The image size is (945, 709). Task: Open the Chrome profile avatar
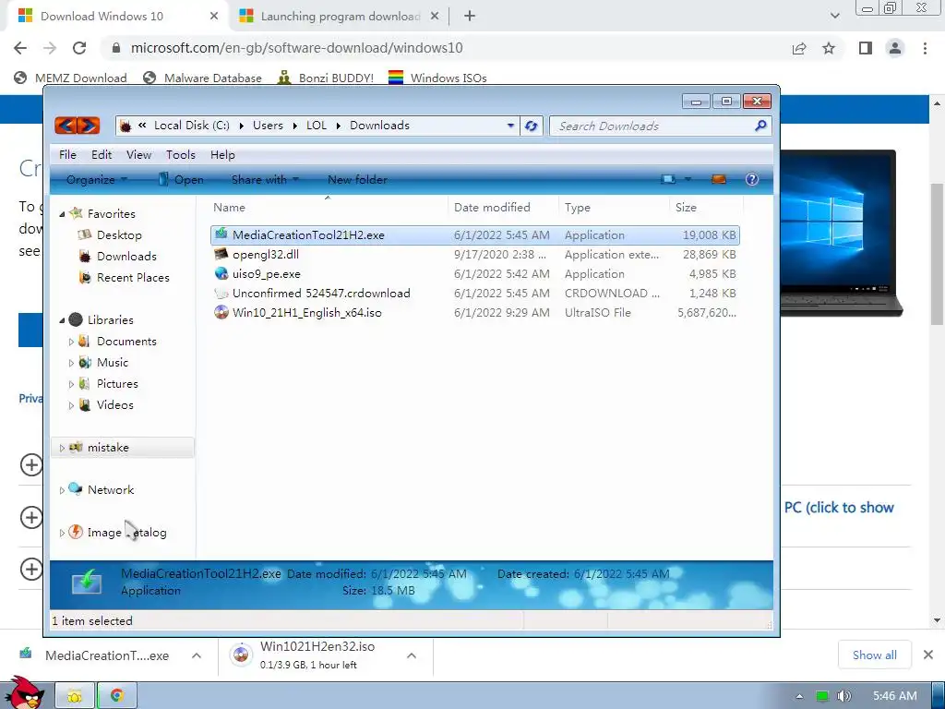[x=895, y=48]
